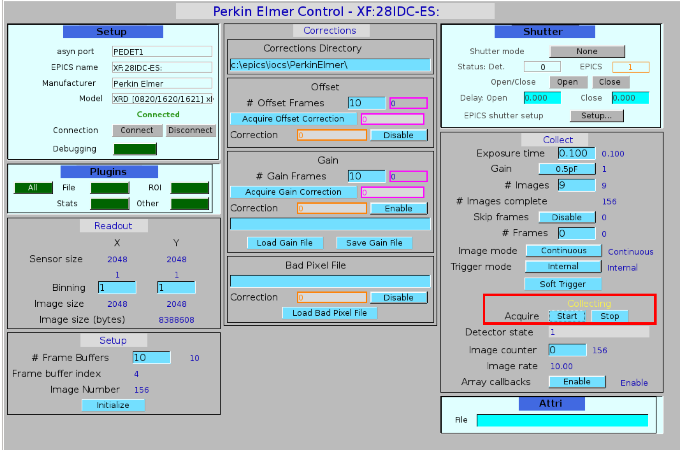680x450 pixels.
Task: Open the Skip frames Disable menu
Action: (567, 217)
